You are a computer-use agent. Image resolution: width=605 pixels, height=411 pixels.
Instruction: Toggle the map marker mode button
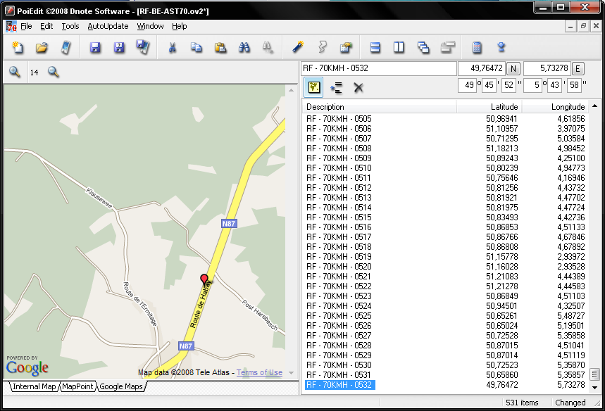click(314, 87)
